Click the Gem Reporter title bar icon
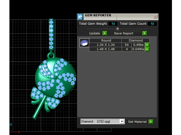The width and height of the screenshot is (181, 135). pyautogui.click(x=80, y=16)
